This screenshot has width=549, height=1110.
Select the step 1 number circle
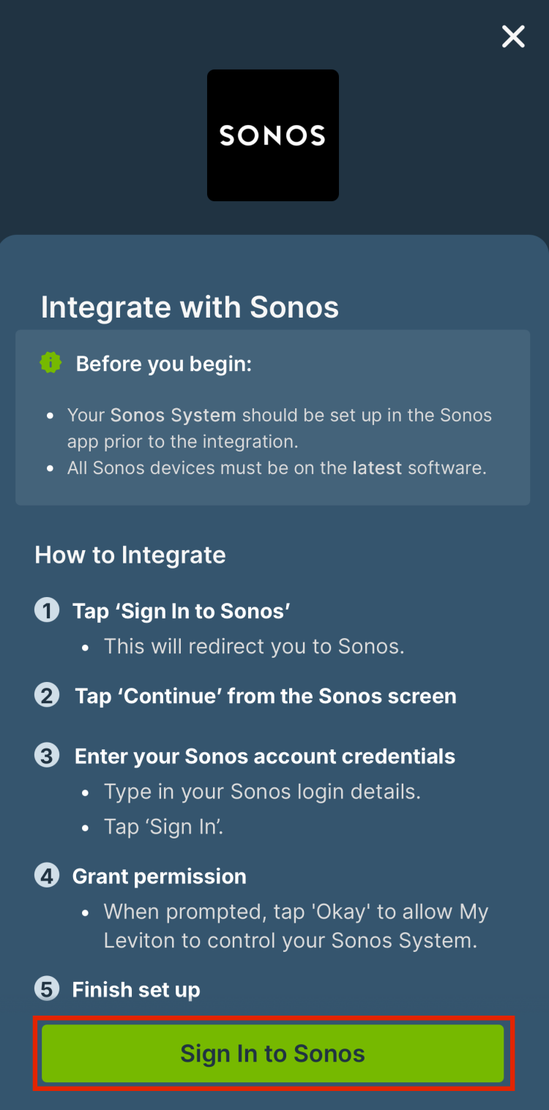point(46,610)
